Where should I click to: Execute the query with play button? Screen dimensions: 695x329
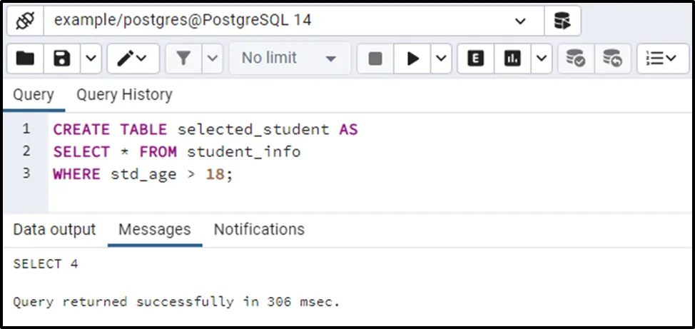(413, 59)
